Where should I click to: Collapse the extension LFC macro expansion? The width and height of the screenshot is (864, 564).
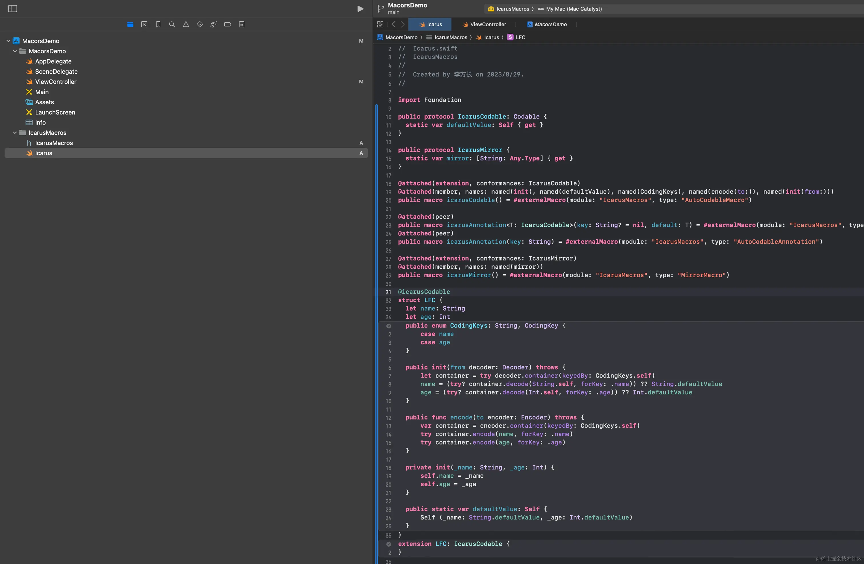(x=389, y=544)
